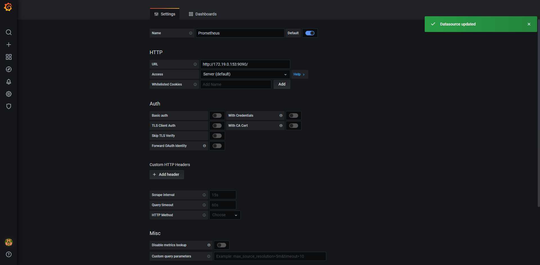Click info icon beside Disable metrics lookup

209,245
